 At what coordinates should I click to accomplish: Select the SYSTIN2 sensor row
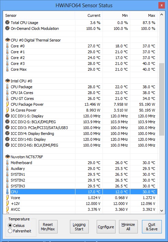[x=81, y=180]
